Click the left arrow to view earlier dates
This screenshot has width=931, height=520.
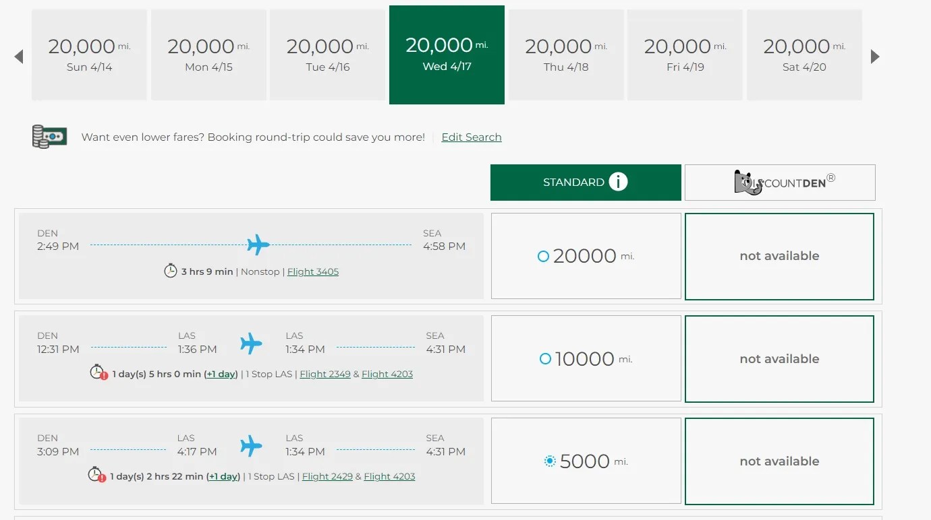point(18,57)
